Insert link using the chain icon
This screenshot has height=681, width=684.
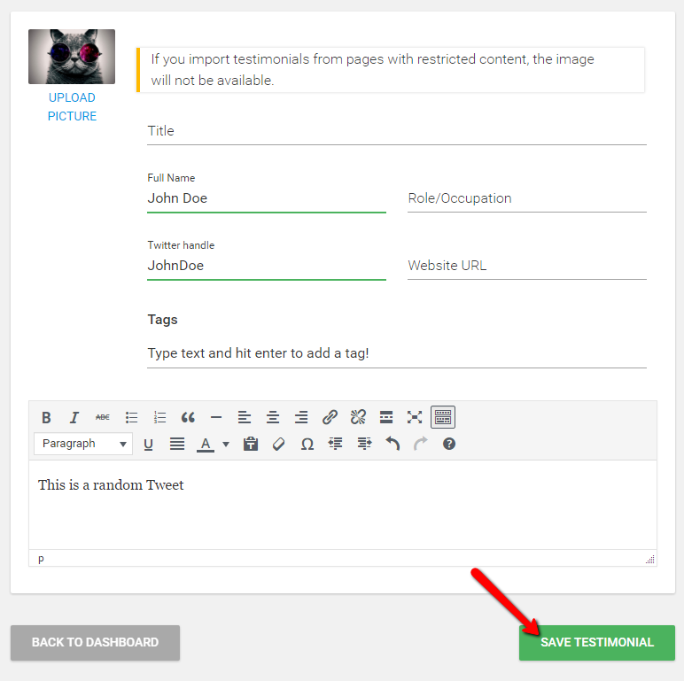(x=330, y=417)
